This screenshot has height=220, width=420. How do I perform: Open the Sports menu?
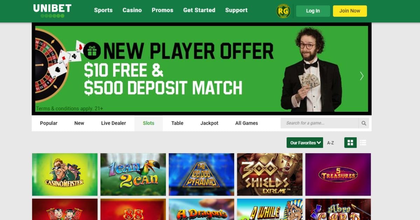[103, 10]
